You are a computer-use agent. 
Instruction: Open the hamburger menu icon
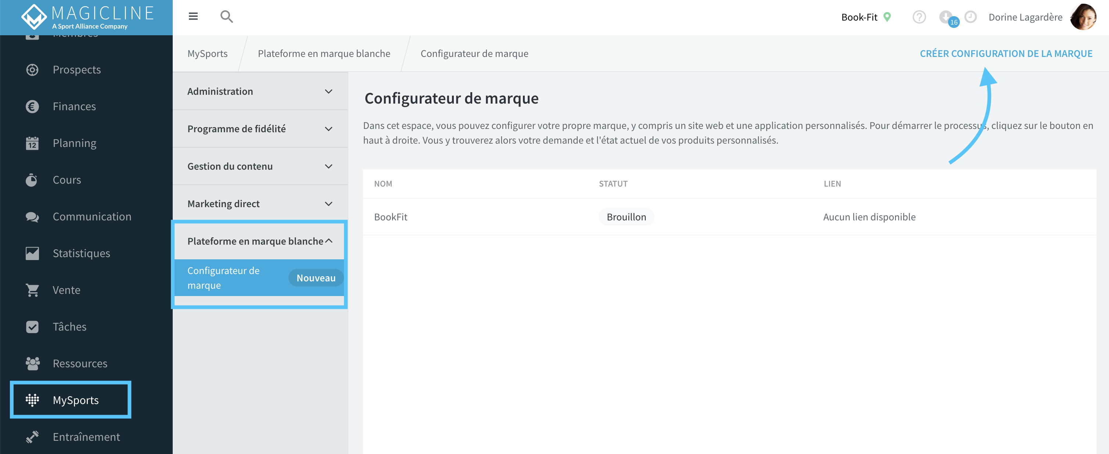(193, 17)
